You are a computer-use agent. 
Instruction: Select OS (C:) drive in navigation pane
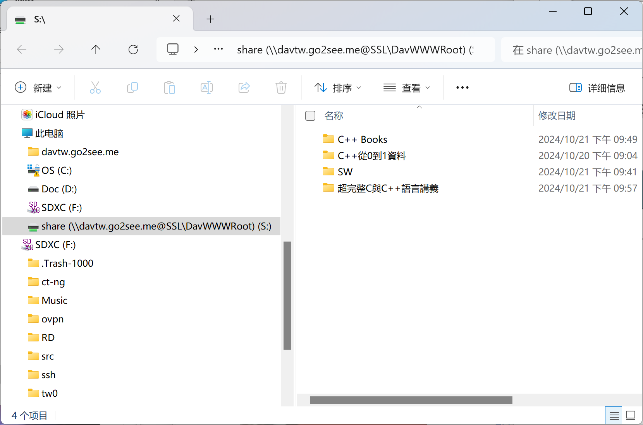point(57,170)
